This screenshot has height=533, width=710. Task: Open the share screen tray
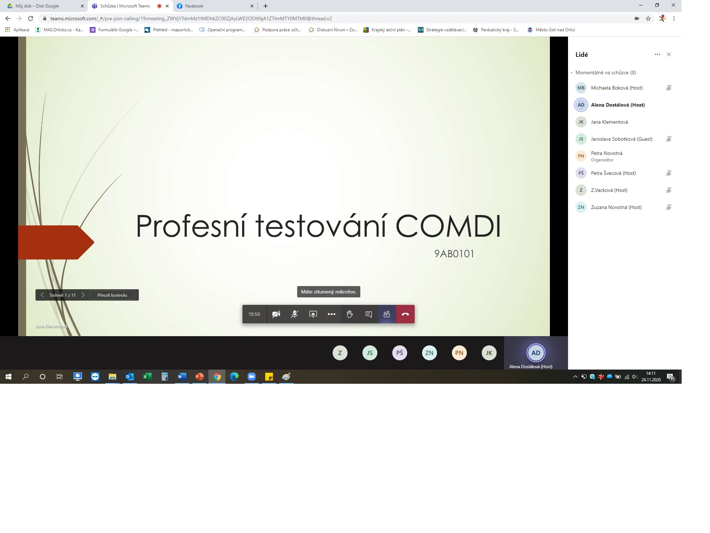pyautogui.click(x=313, y=314)
